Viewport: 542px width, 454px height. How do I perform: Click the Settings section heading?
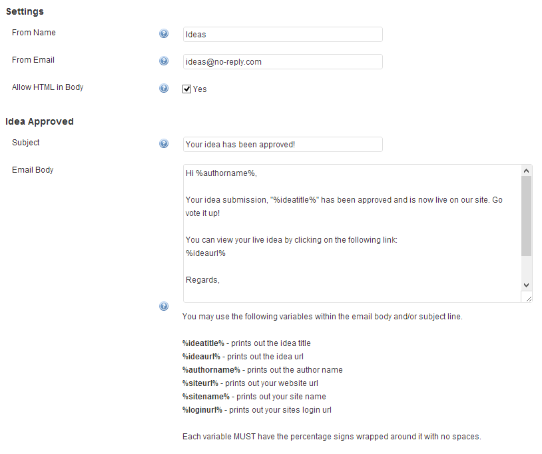coord(25,11)
